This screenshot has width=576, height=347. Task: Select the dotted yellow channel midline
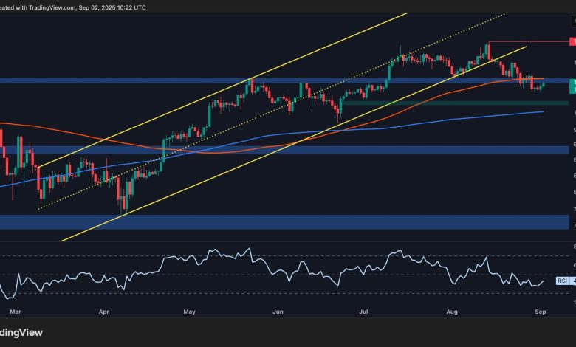pyautogui.click(x=272, y=111)
